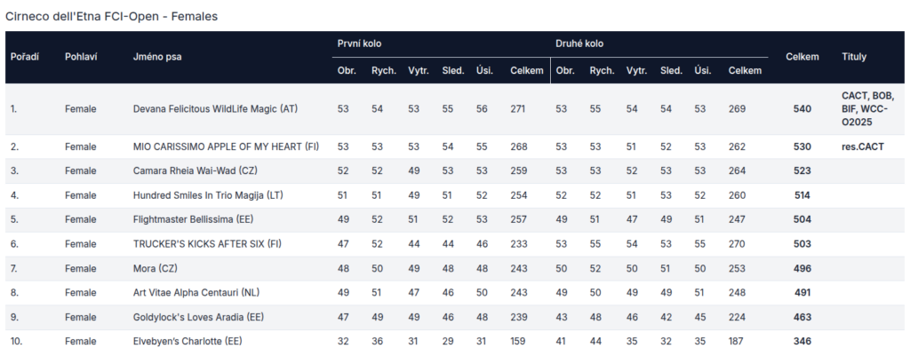
Task: Select the Mora (CZ) entry
Action: [155, 268]
